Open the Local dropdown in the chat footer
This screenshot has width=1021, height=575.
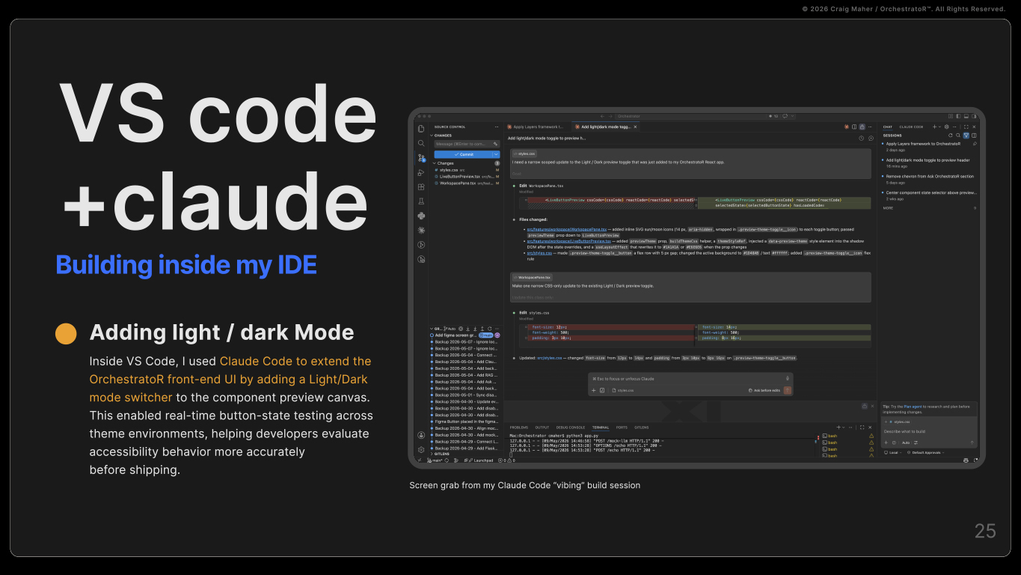click(892, 452)
